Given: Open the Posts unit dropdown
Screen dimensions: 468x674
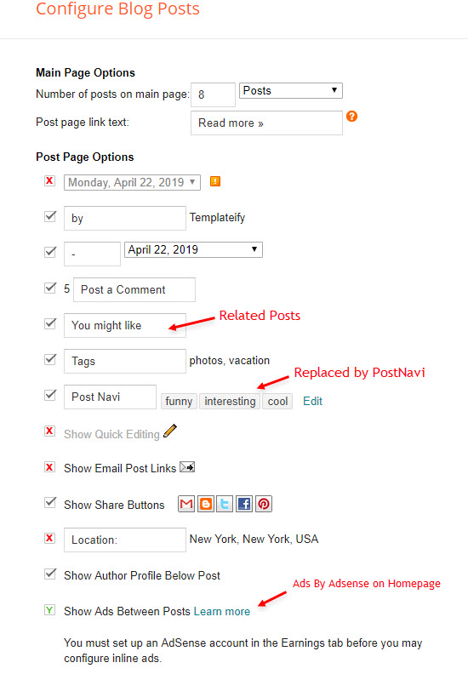Looking at the screenshot, I should 291,91.
